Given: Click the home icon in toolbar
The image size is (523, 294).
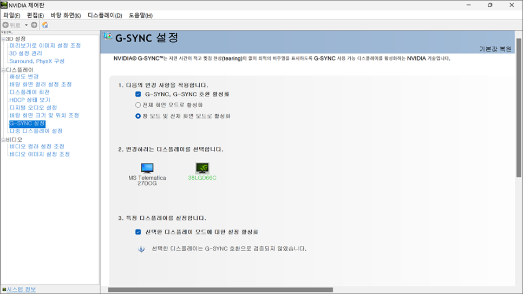Looking at the screenshot, I should 45,25.
